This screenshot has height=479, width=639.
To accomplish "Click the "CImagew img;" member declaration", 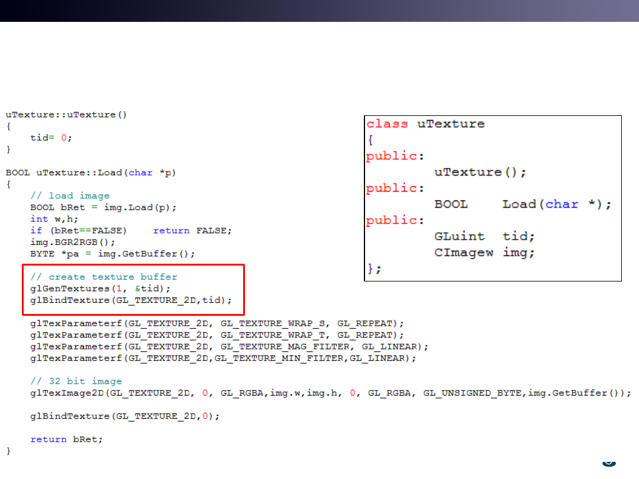I will (x=484, y=252).
